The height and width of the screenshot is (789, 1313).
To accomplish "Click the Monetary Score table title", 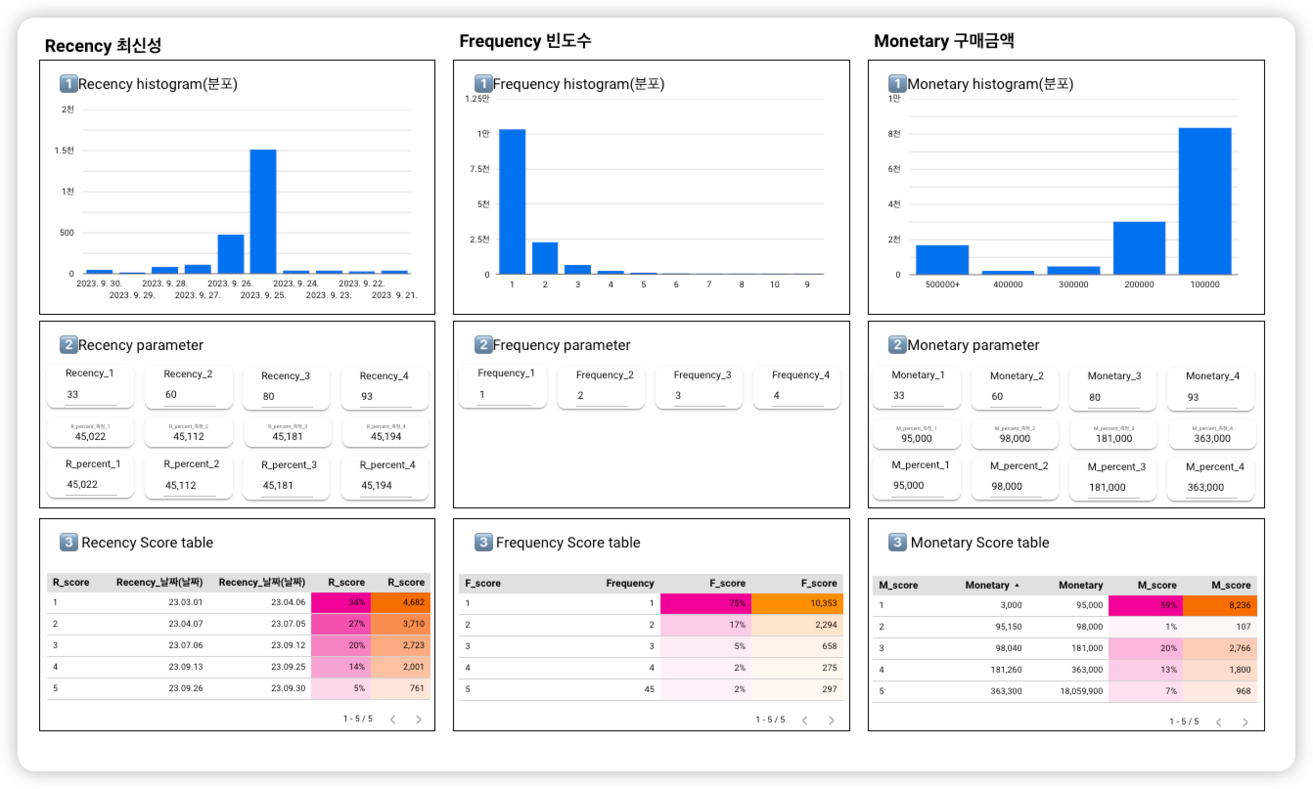I will tap(979, 543).
